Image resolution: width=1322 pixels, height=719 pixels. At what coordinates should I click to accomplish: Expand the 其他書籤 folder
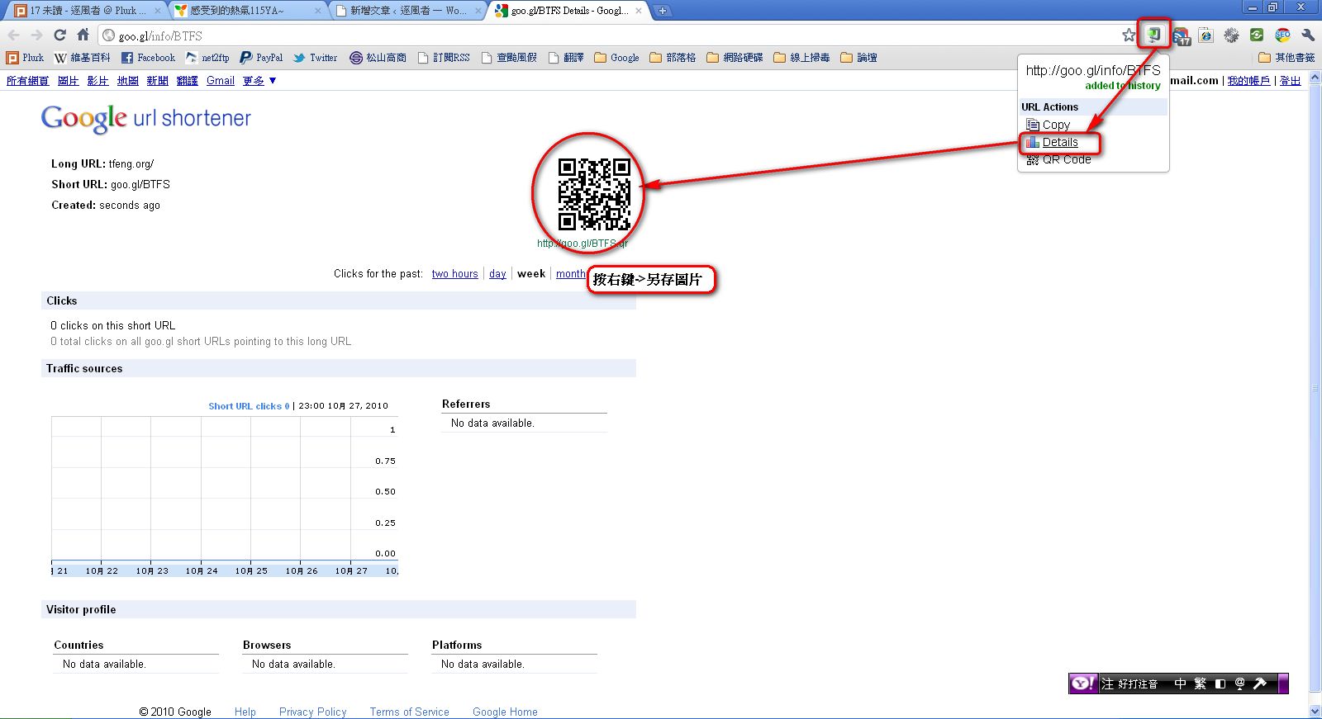coord(1286,58)
